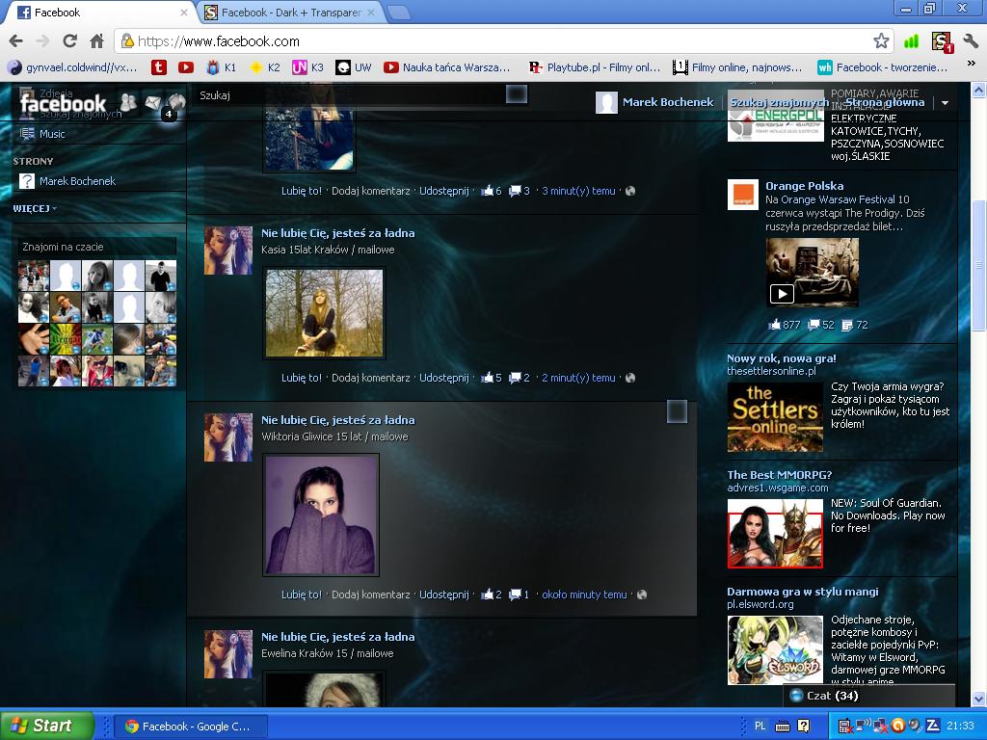Open messages icon in Facebook header
The width and height of the screenshot is (987, 740).
[151, 102]
